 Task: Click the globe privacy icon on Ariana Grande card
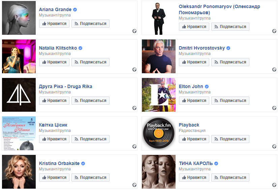134,31
